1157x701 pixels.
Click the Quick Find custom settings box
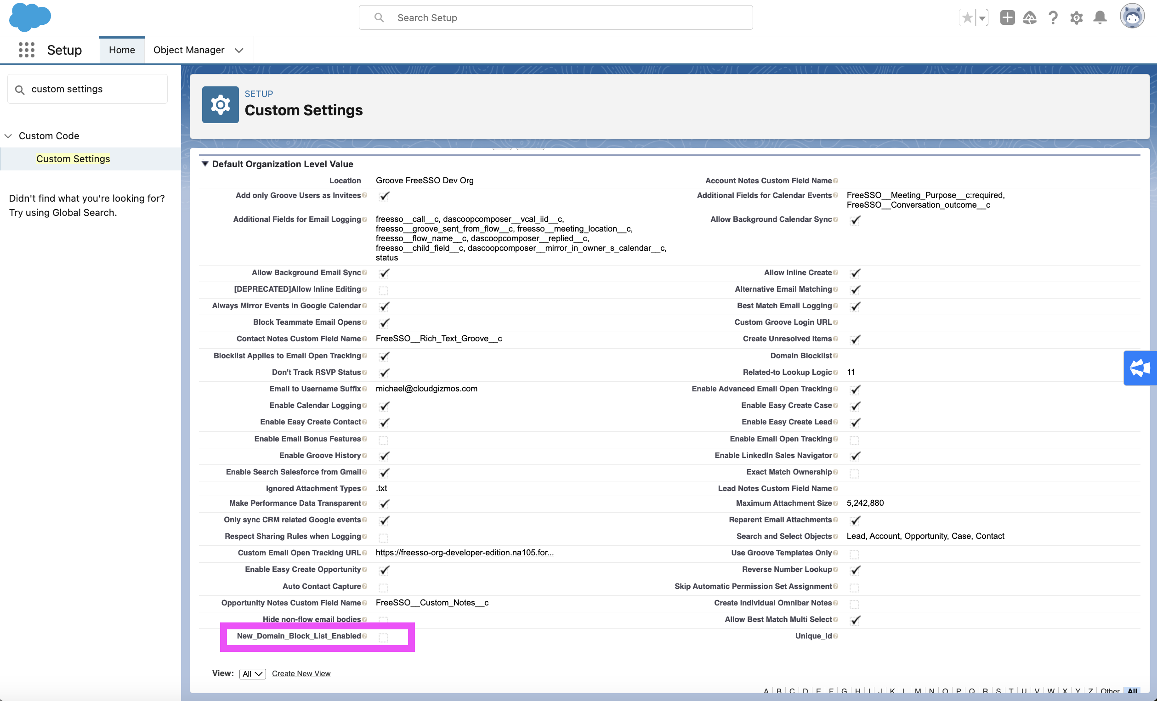coord(88,89)
